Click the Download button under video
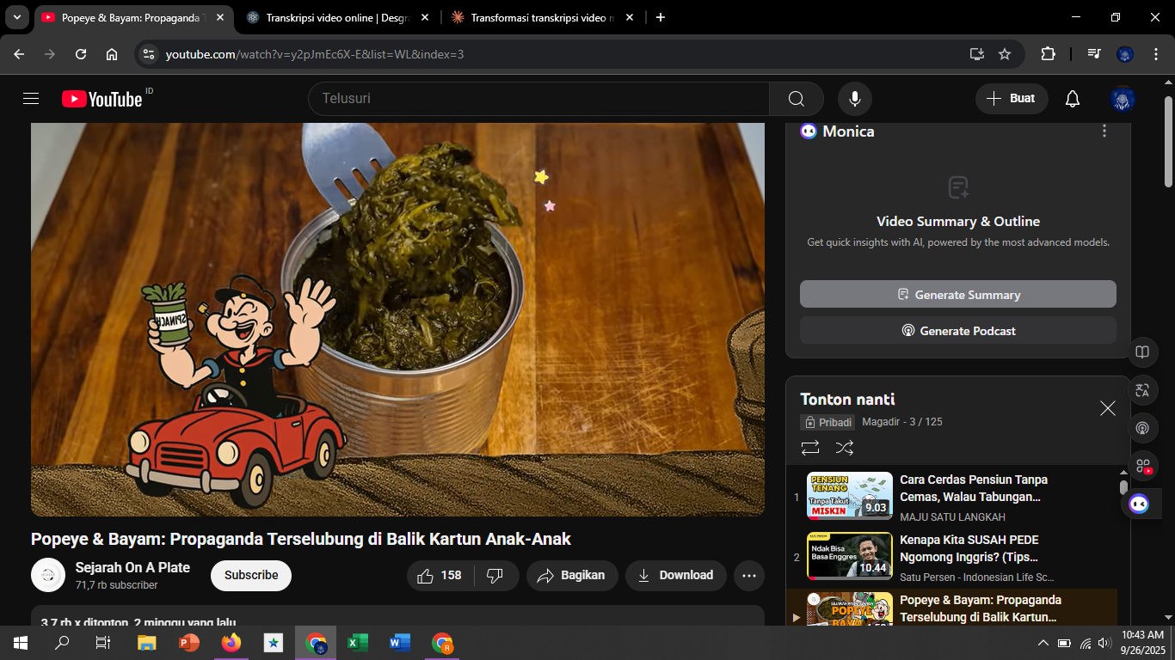Image resolution: width=1175 pixels, height=660 pixels. tap(676, 576)
